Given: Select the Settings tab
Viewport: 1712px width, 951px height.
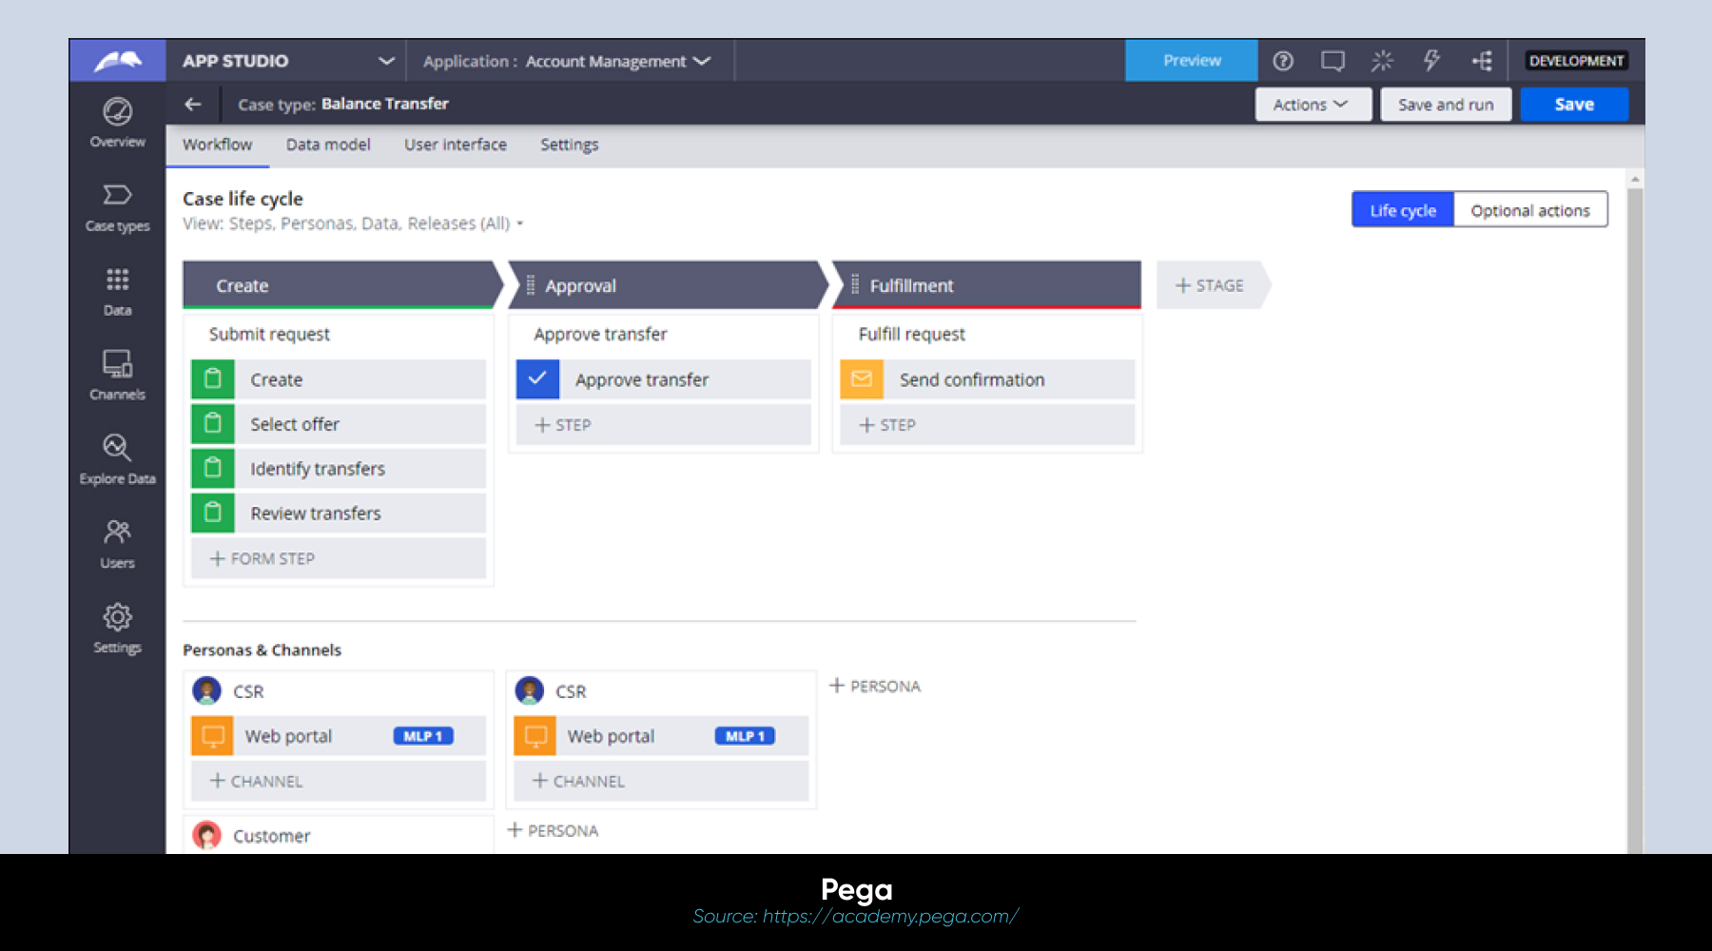Looking at the screenshot, I should pos(570,145).
